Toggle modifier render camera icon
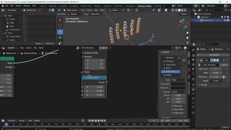The height and width of the screenshot is (130, 231). pos(217,60)
